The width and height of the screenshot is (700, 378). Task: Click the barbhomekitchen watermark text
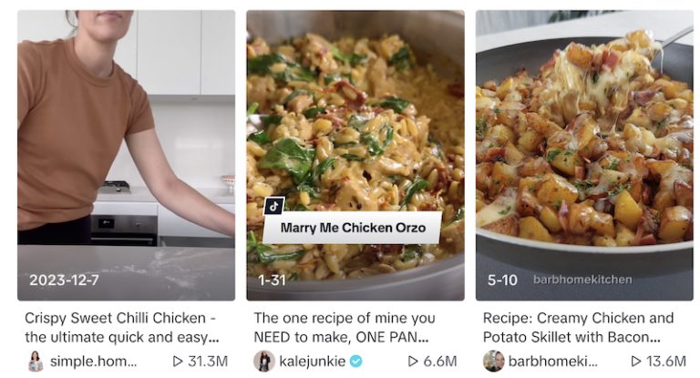[x=582, y=280]
